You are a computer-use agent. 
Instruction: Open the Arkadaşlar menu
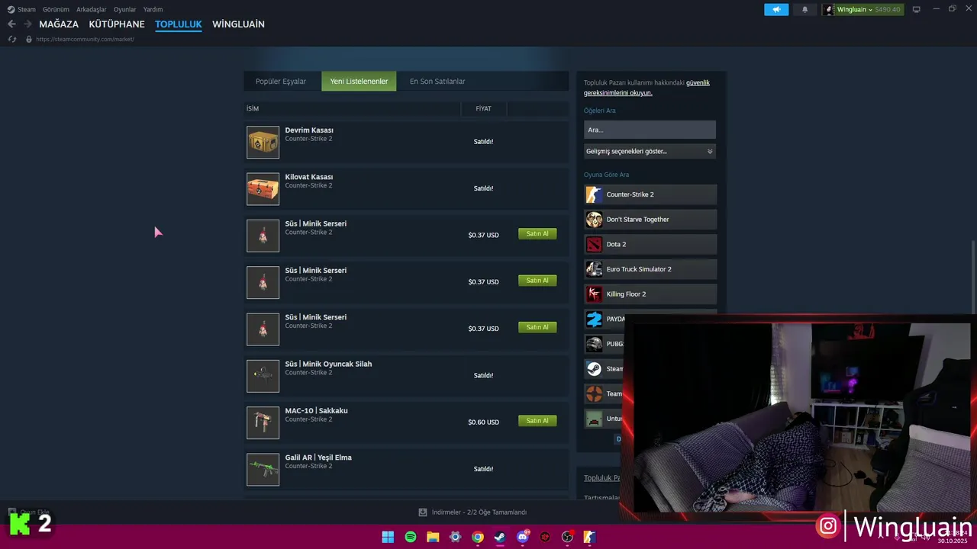pos(92,9)
